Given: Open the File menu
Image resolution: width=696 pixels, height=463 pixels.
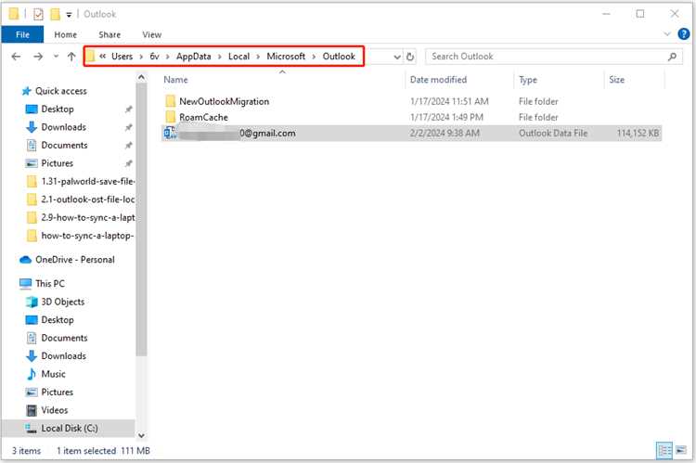Looking at the screenshot, I should [22, 34].
